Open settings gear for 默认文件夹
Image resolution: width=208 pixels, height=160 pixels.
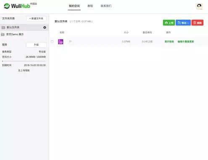click(45, 27)
